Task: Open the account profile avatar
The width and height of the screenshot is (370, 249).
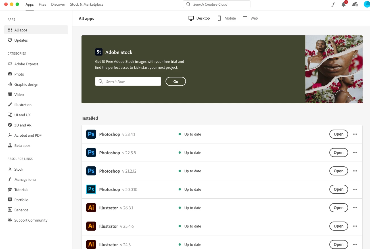Action: coord(367,4)
